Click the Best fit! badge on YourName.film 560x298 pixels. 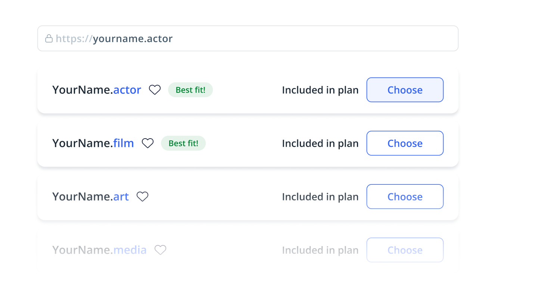(x=183, y=143)
